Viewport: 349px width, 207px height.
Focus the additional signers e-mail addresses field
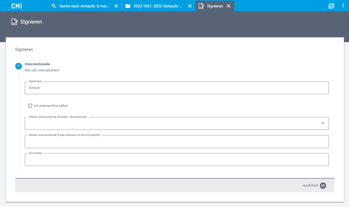coord(177,142)
